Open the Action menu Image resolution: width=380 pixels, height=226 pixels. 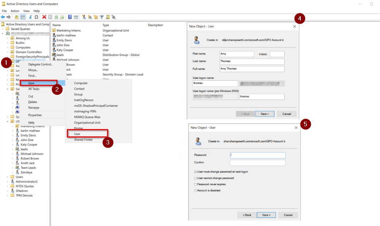pyautogui.click(x=15, y=11)
